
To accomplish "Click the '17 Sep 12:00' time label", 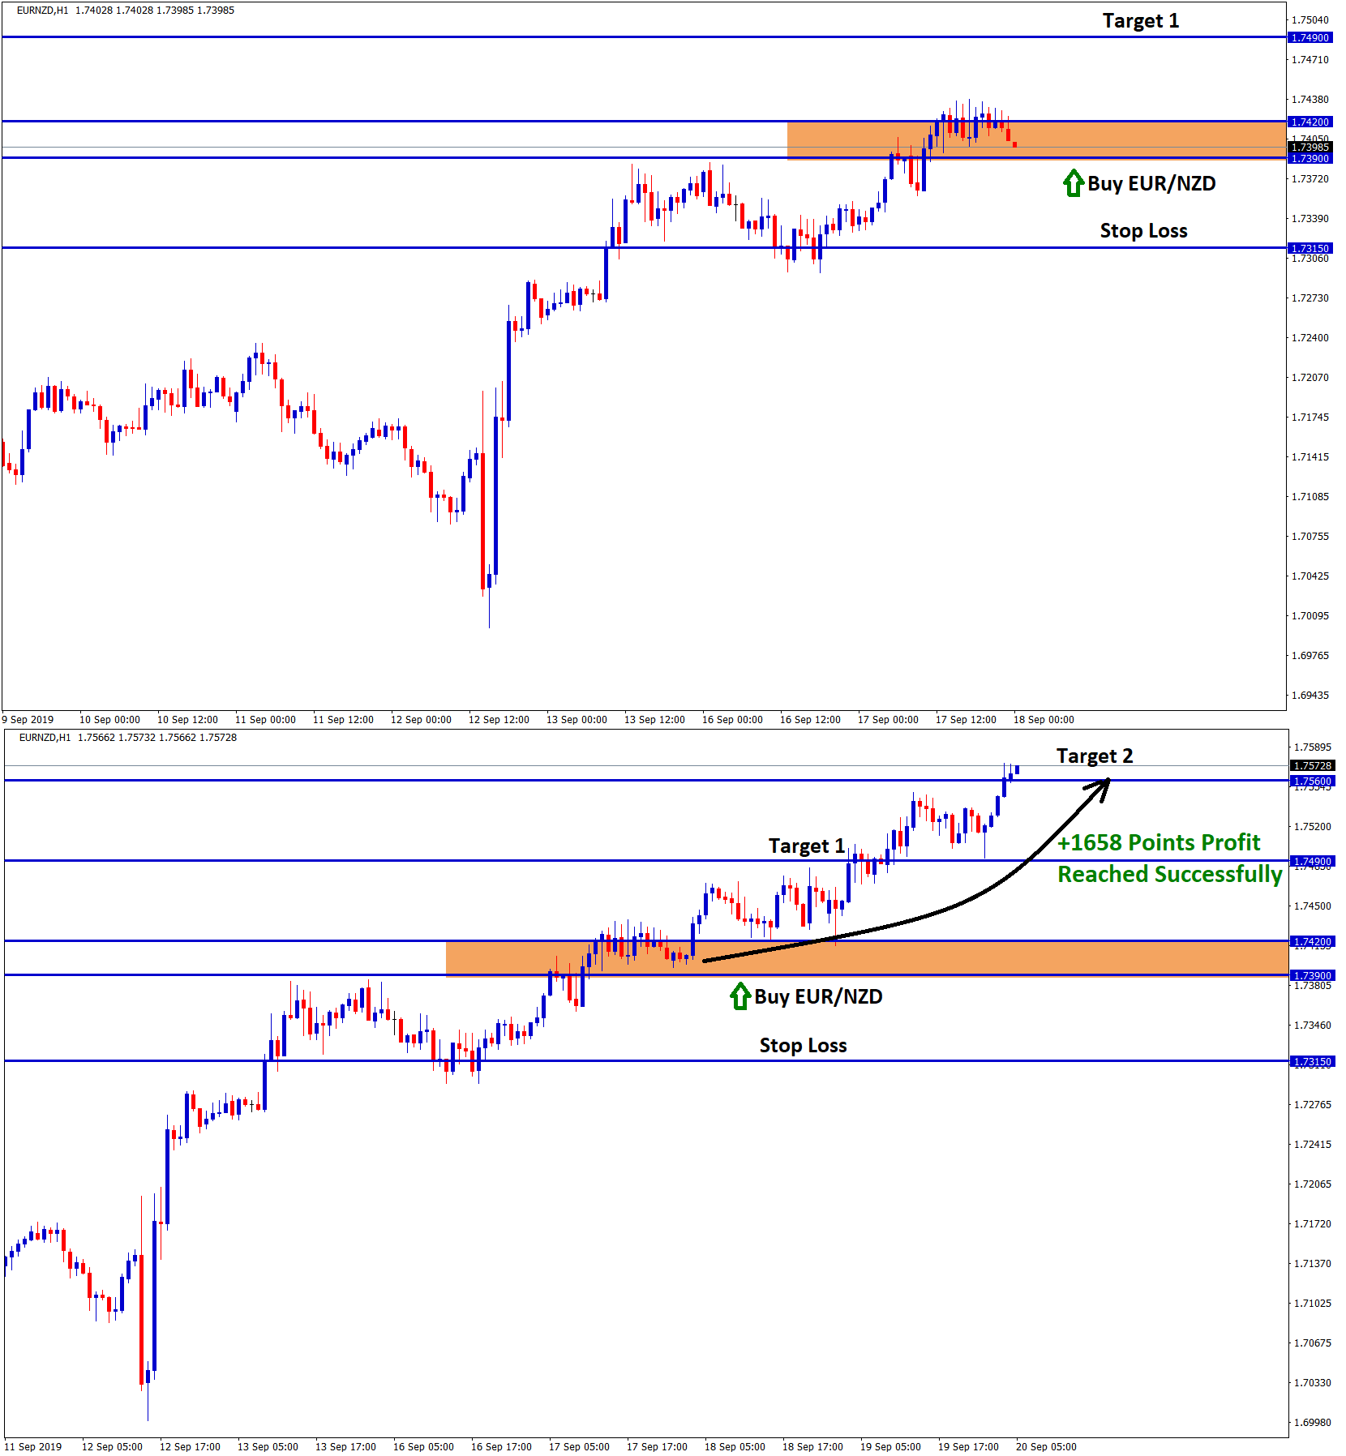I will (966, 719).
